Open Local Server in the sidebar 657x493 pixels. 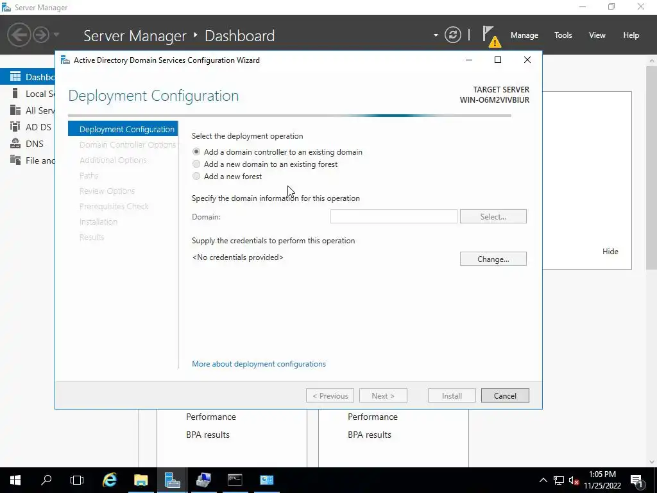tap(28, 94)
